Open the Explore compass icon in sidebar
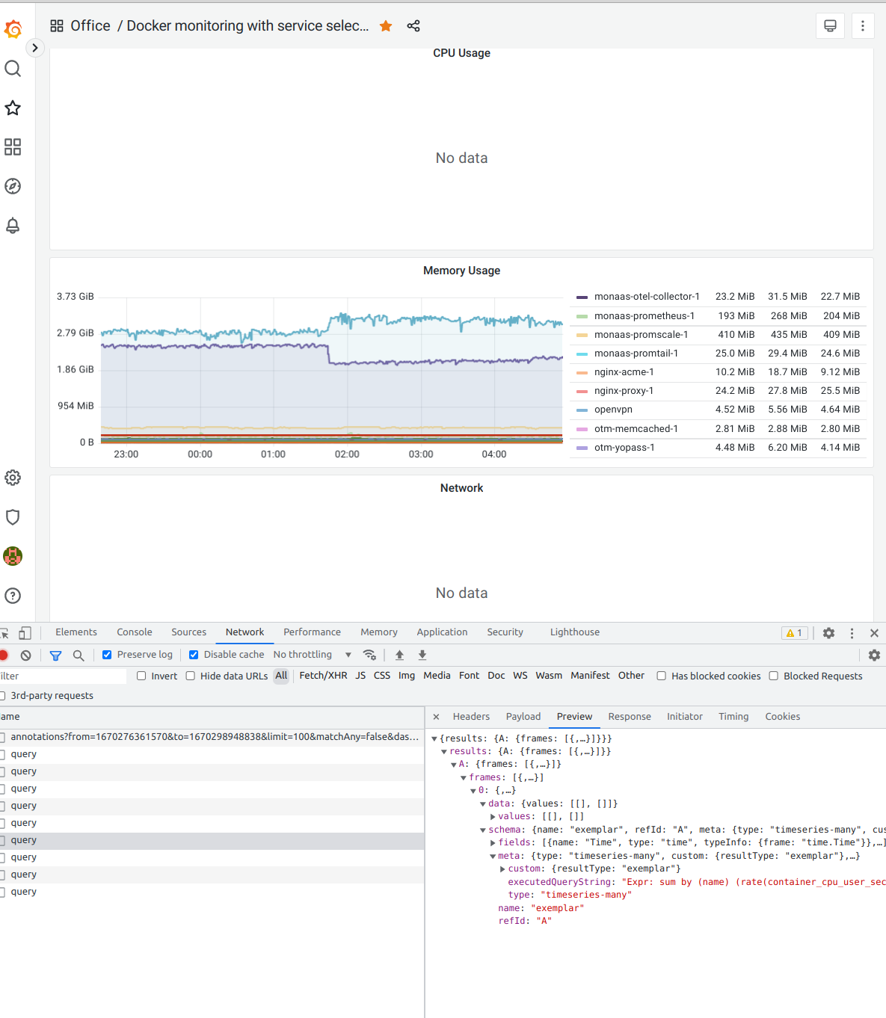Screen dimensions: 886x1018 tap(12, 186)
